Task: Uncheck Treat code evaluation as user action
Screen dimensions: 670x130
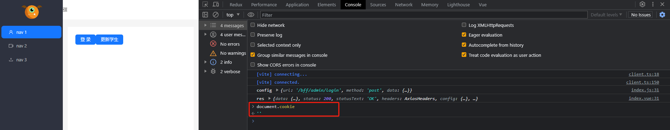Action: tap(464, 55)
